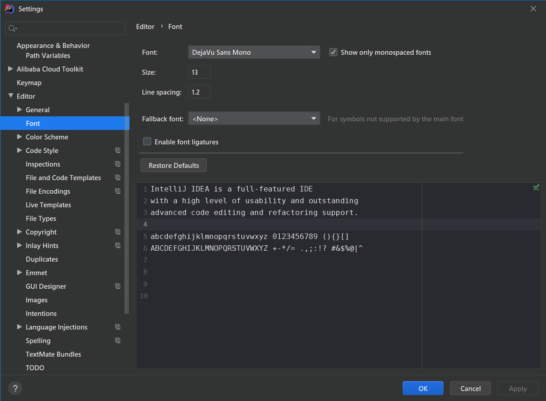This screenshot has width=546, height=401.
Task: Click the project icon beside GUI Designer
Action: click(x=118, y=286)
